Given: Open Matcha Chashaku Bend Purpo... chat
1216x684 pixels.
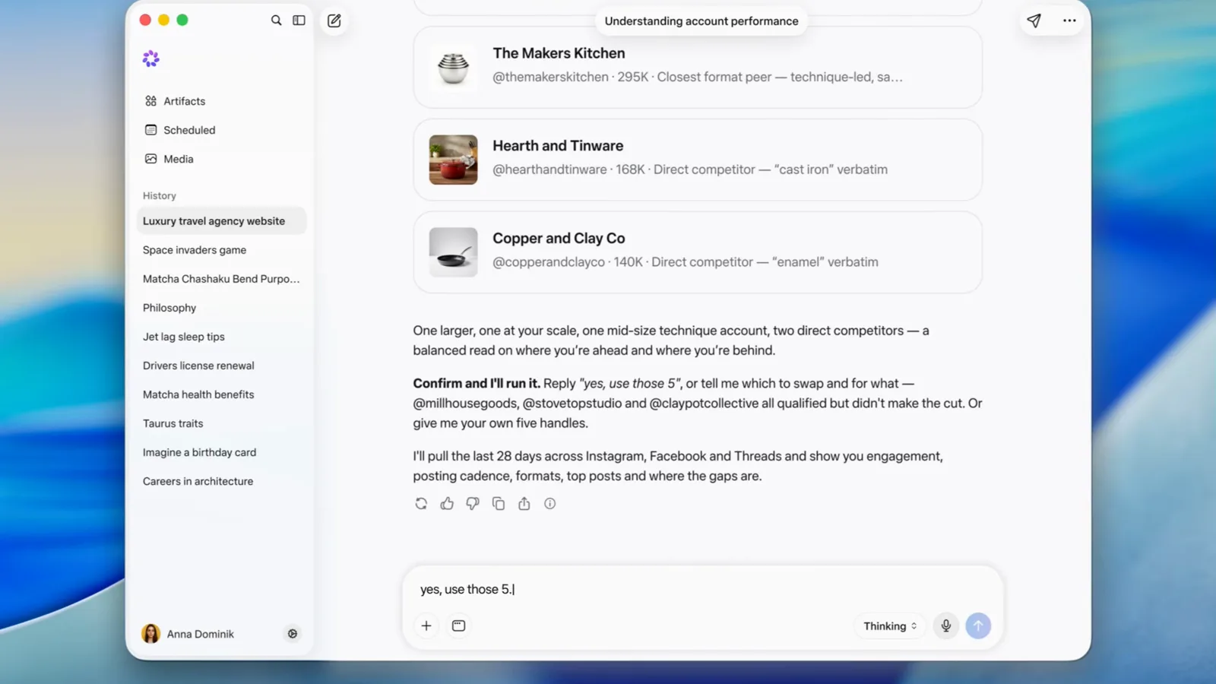Looking at the screenshot, I should pos(221,279).
